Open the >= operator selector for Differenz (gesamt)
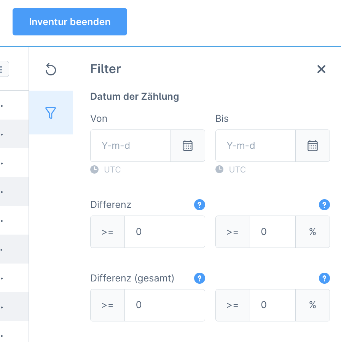The height and width of the screenshot is (342, 341). pos(107,305)
